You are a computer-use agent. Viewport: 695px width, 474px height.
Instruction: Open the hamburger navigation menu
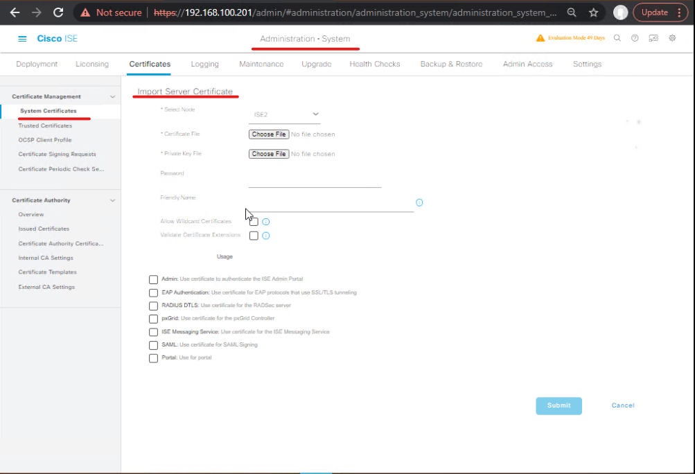(21, 39)
